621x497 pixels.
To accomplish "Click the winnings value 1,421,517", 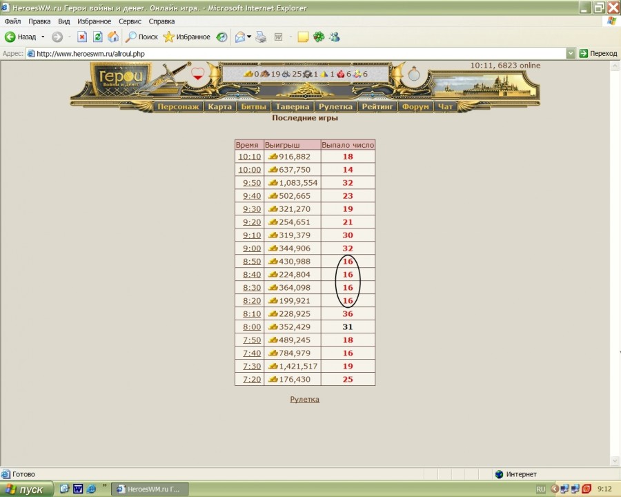I will point(298,367).
